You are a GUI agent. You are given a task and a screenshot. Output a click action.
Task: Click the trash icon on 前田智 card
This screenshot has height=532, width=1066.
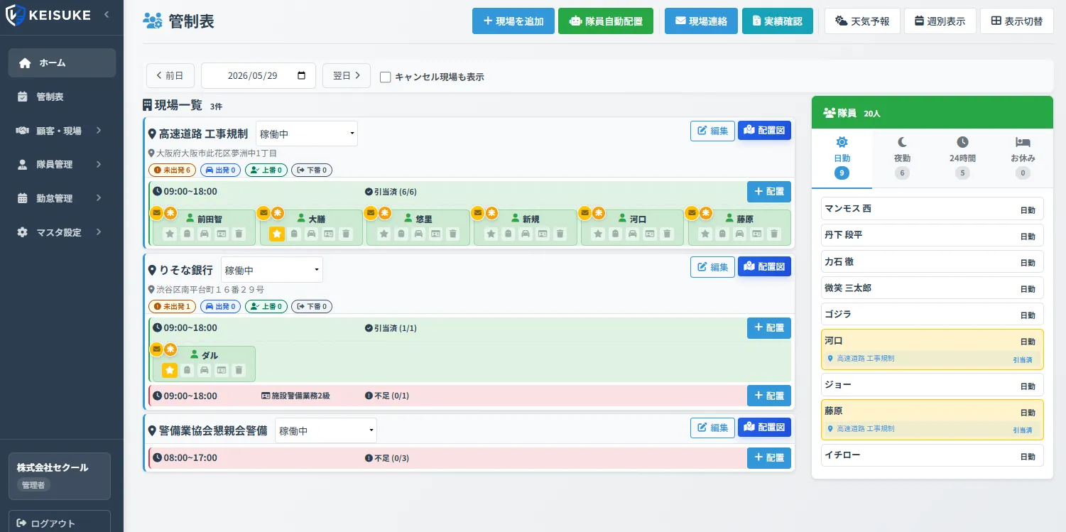[x=239, y=233]
